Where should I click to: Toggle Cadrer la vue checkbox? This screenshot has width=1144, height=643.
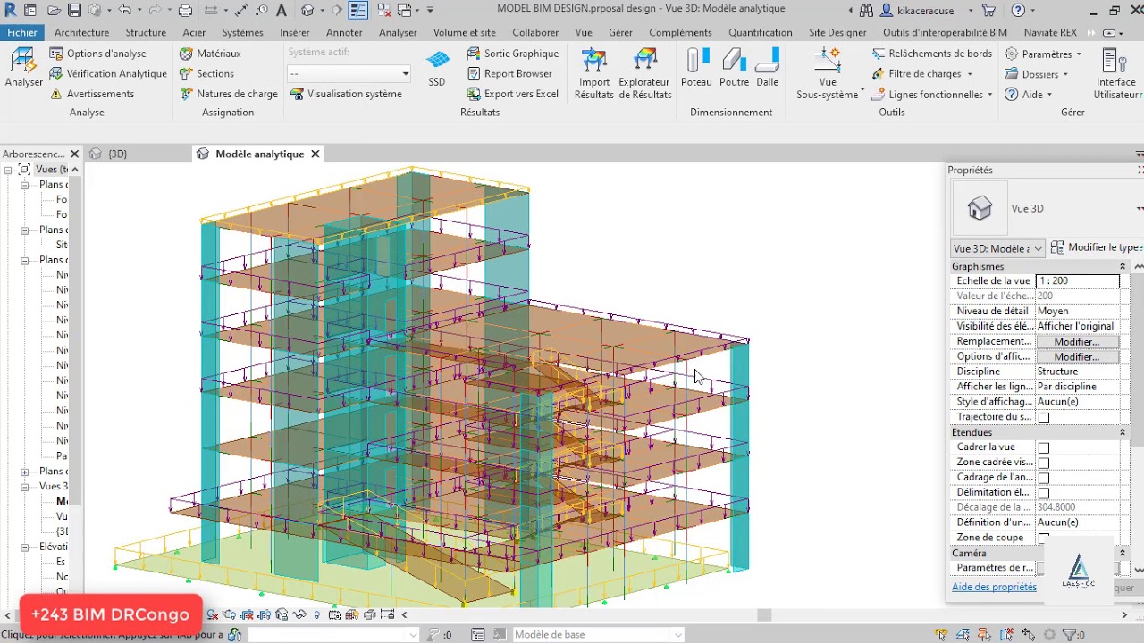pyautogui.click(x=1044, y=448)
